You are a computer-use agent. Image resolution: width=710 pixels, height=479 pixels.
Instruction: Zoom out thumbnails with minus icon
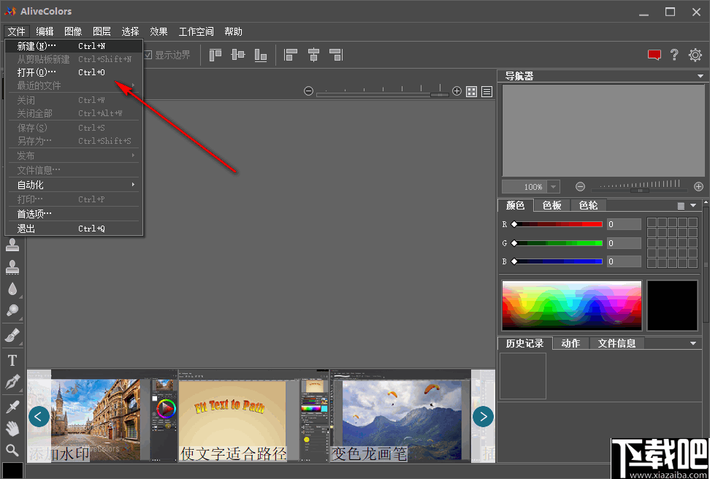click(308, 91)
